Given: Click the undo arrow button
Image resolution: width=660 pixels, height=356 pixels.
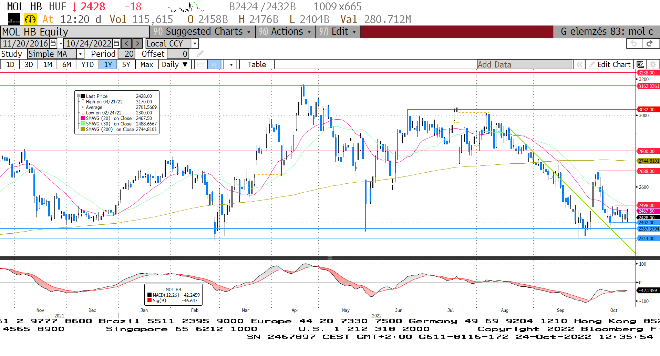Looking at the screenshot, I should coord(633,43).
